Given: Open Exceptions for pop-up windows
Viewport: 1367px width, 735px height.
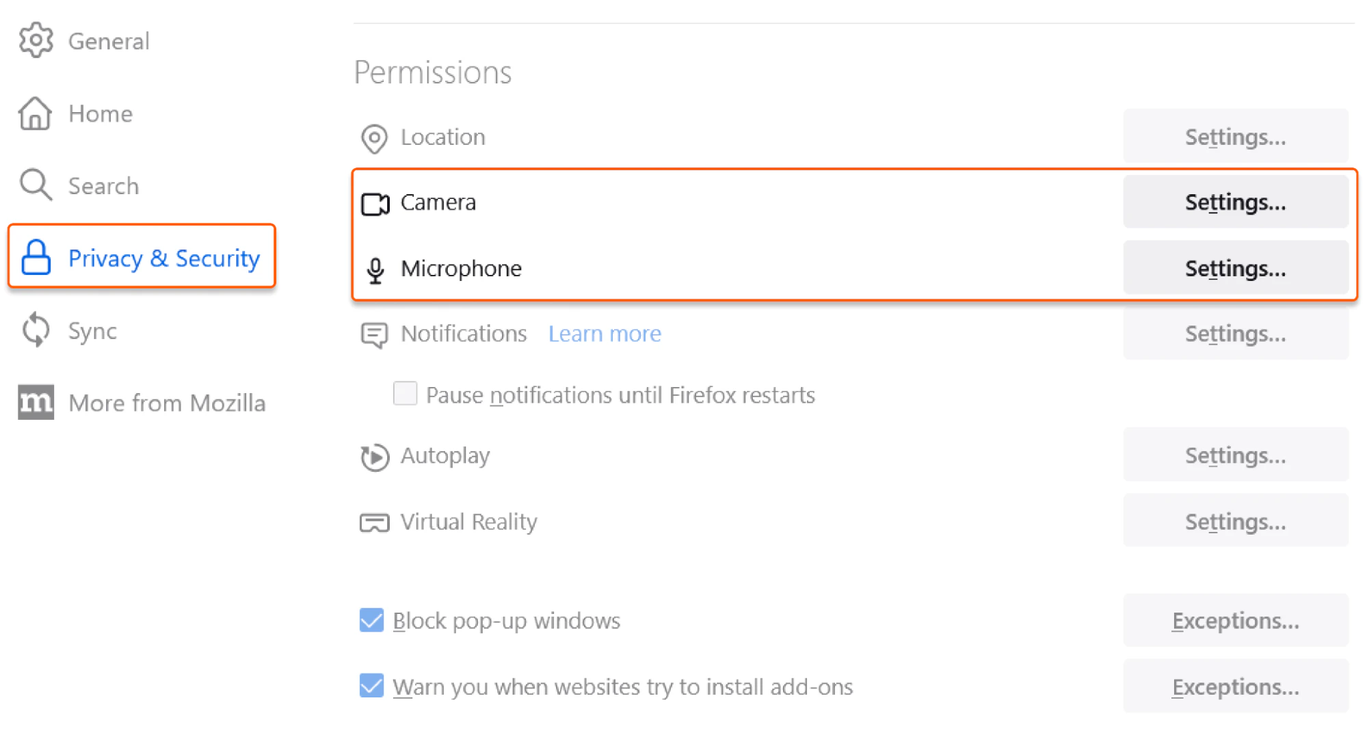Looking at the screenshot, I should (x=1235, y=620).
